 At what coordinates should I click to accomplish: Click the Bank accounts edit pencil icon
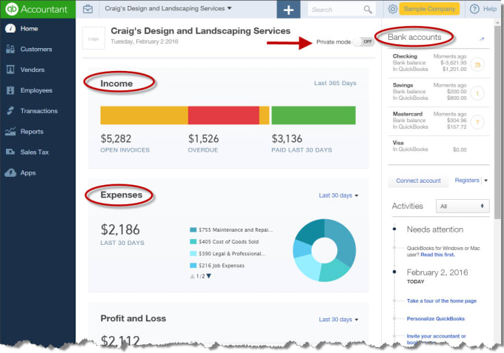(x=482, y=39)
